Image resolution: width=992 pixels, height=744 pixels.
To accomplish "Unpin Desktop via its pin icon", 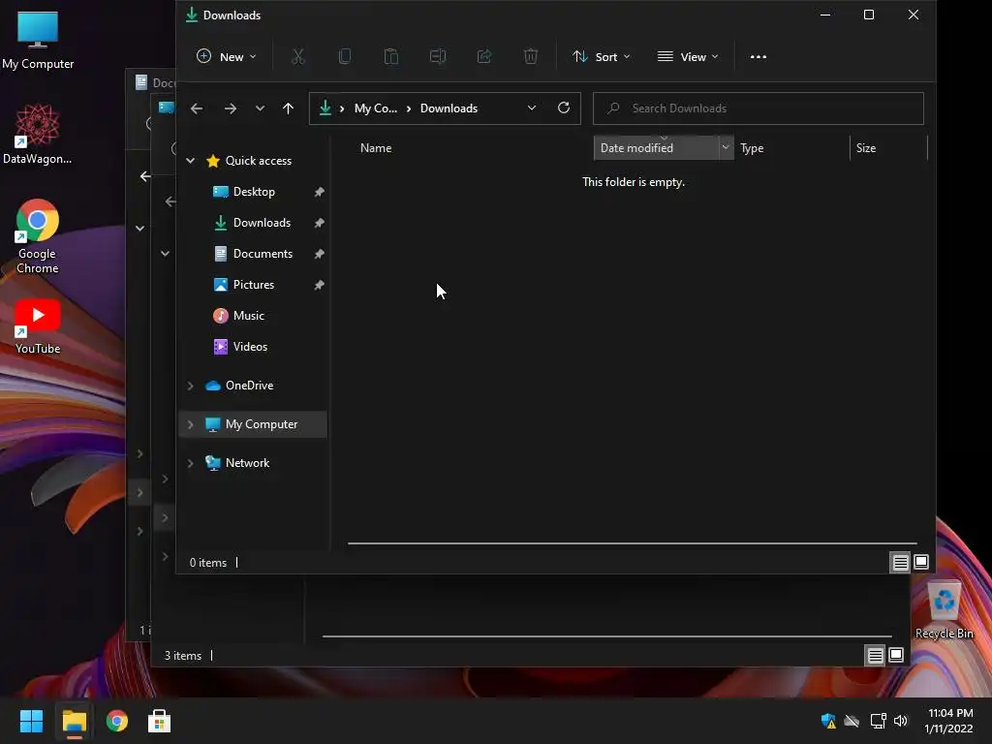I will click(x=319, y=192).
